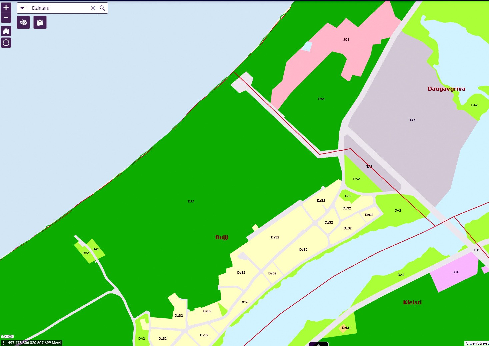
Task: Zoom out with the minus button
Action: click(x=6, y=17)
